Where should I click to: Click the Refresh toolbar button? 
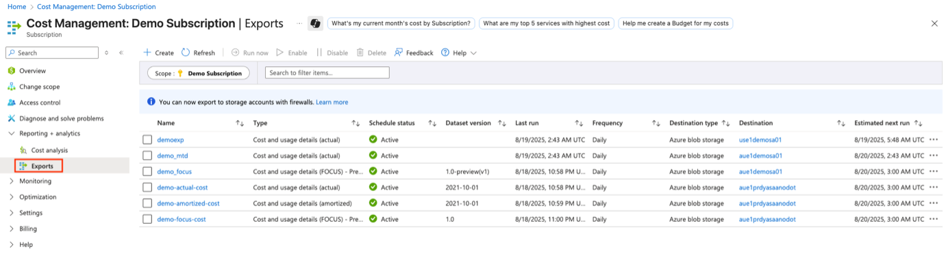(x=198, y=53)
